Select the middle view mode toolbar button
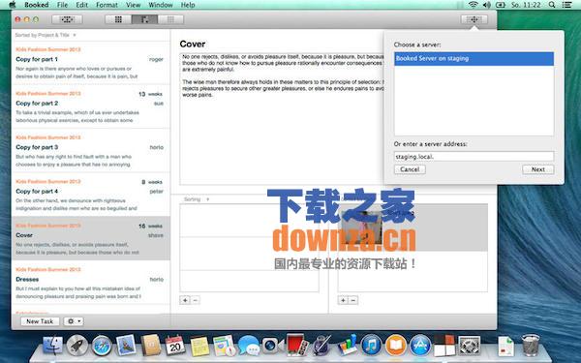Screen dimensions: 581x363 [144, 19]
